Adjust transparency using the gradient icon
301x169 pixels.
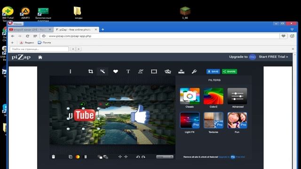click(85, 157)
